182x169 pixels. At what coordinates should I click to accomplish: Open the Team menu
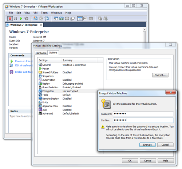click(44, 13)
